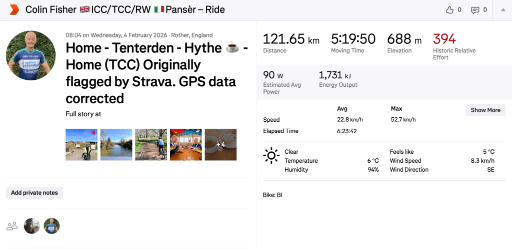This screenshot has width=512, height=249.
Task: Click the group athletes icon
Action: point(12,226)
